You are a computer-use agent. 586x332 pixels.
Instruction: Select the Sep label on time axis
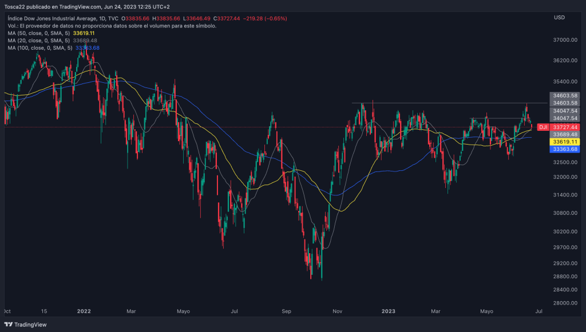pyautogui.click(x=287, y=311)
